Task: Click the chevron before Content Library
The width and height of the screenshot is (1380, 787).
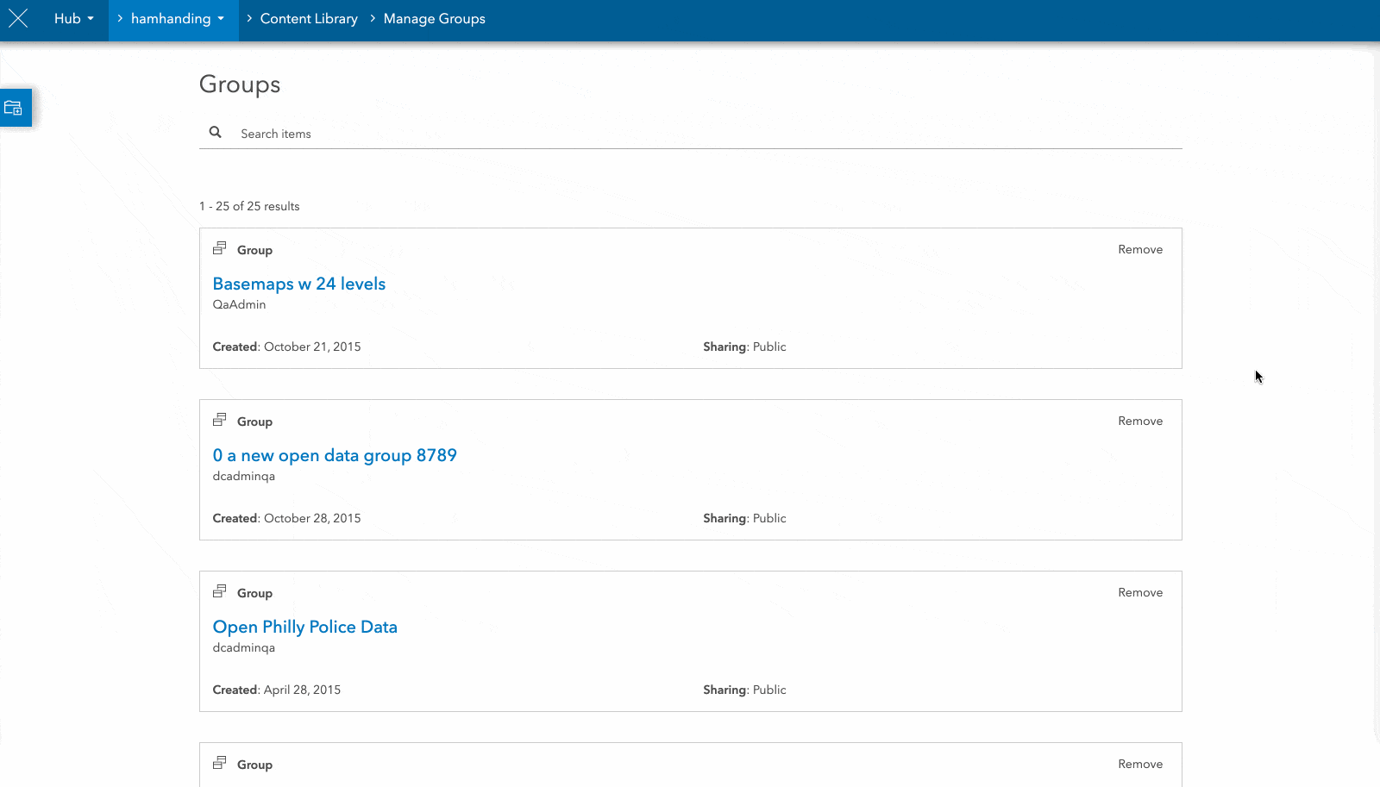Action: pyautogui.click(x=248, y=18)
